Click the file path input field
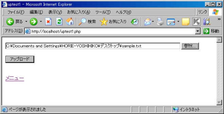The image size is (224, 114). coord(93,46)
